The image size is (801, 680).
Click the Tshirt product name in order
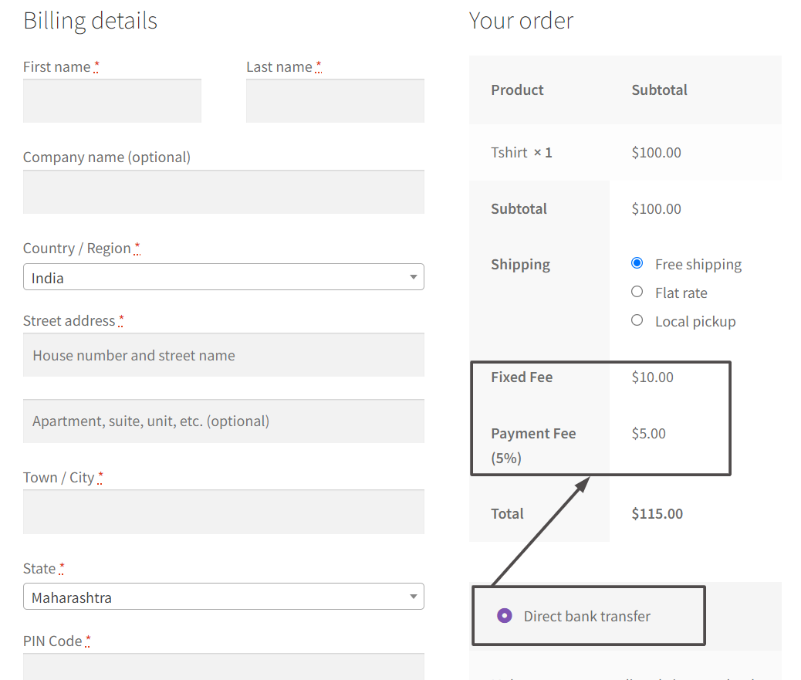pyautogui.click(x=509, y=152)
